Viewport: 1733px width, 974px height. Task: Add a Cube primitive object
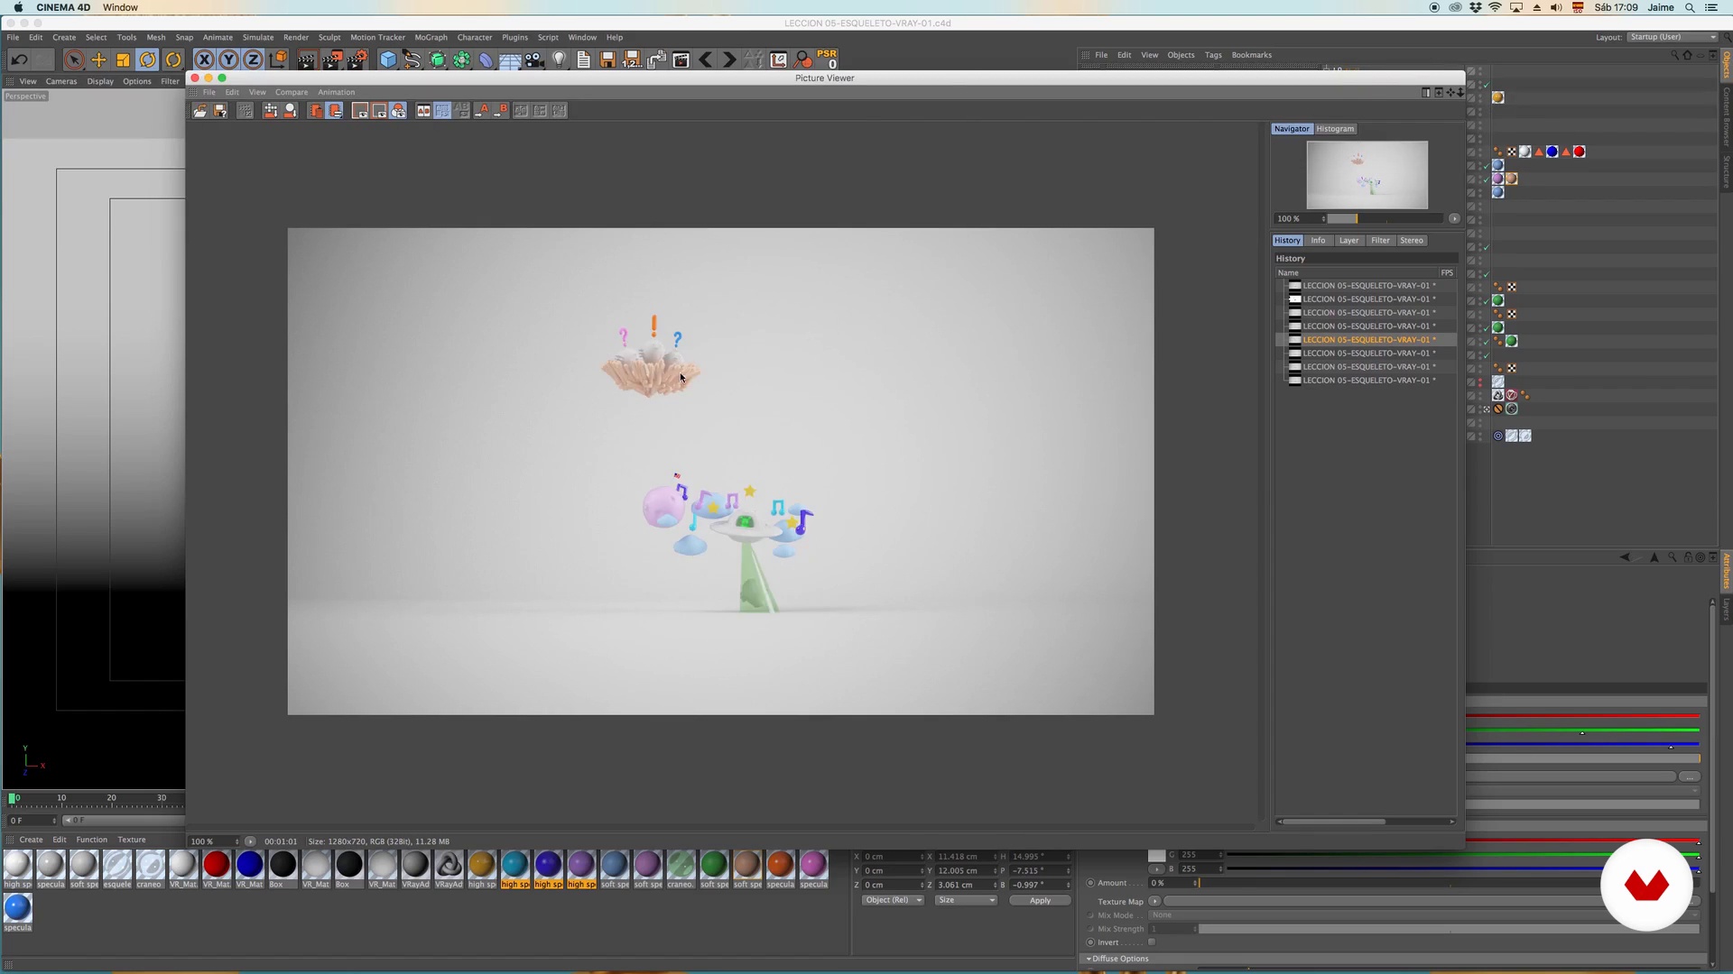coord(388,60)
